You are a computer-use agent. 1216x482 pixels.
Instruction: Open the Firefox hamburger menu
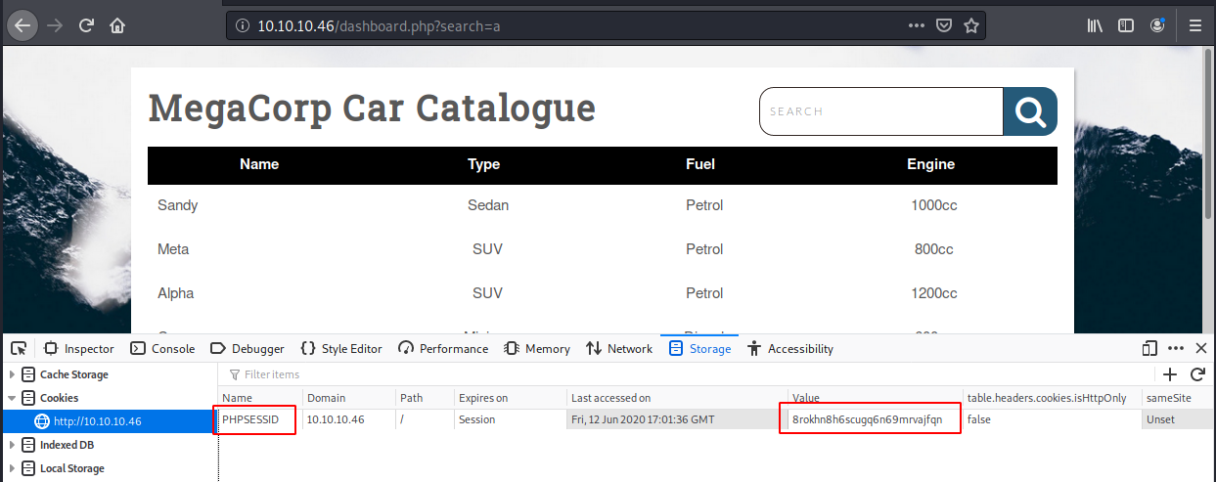pyautogui.click(x=1194, y=26)
